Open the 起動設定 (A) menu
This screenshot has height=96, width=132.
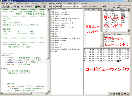coord(61,4)
